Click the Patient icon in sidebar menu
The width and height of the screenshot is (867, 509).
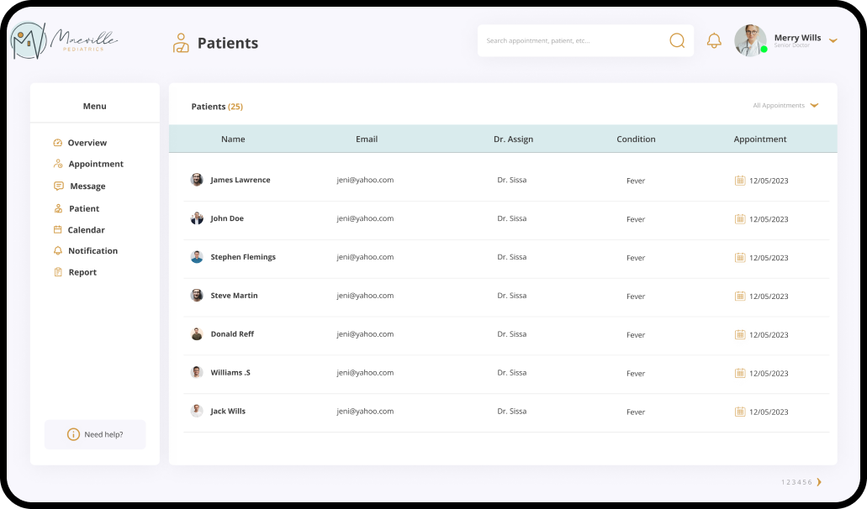coord(58,208)
